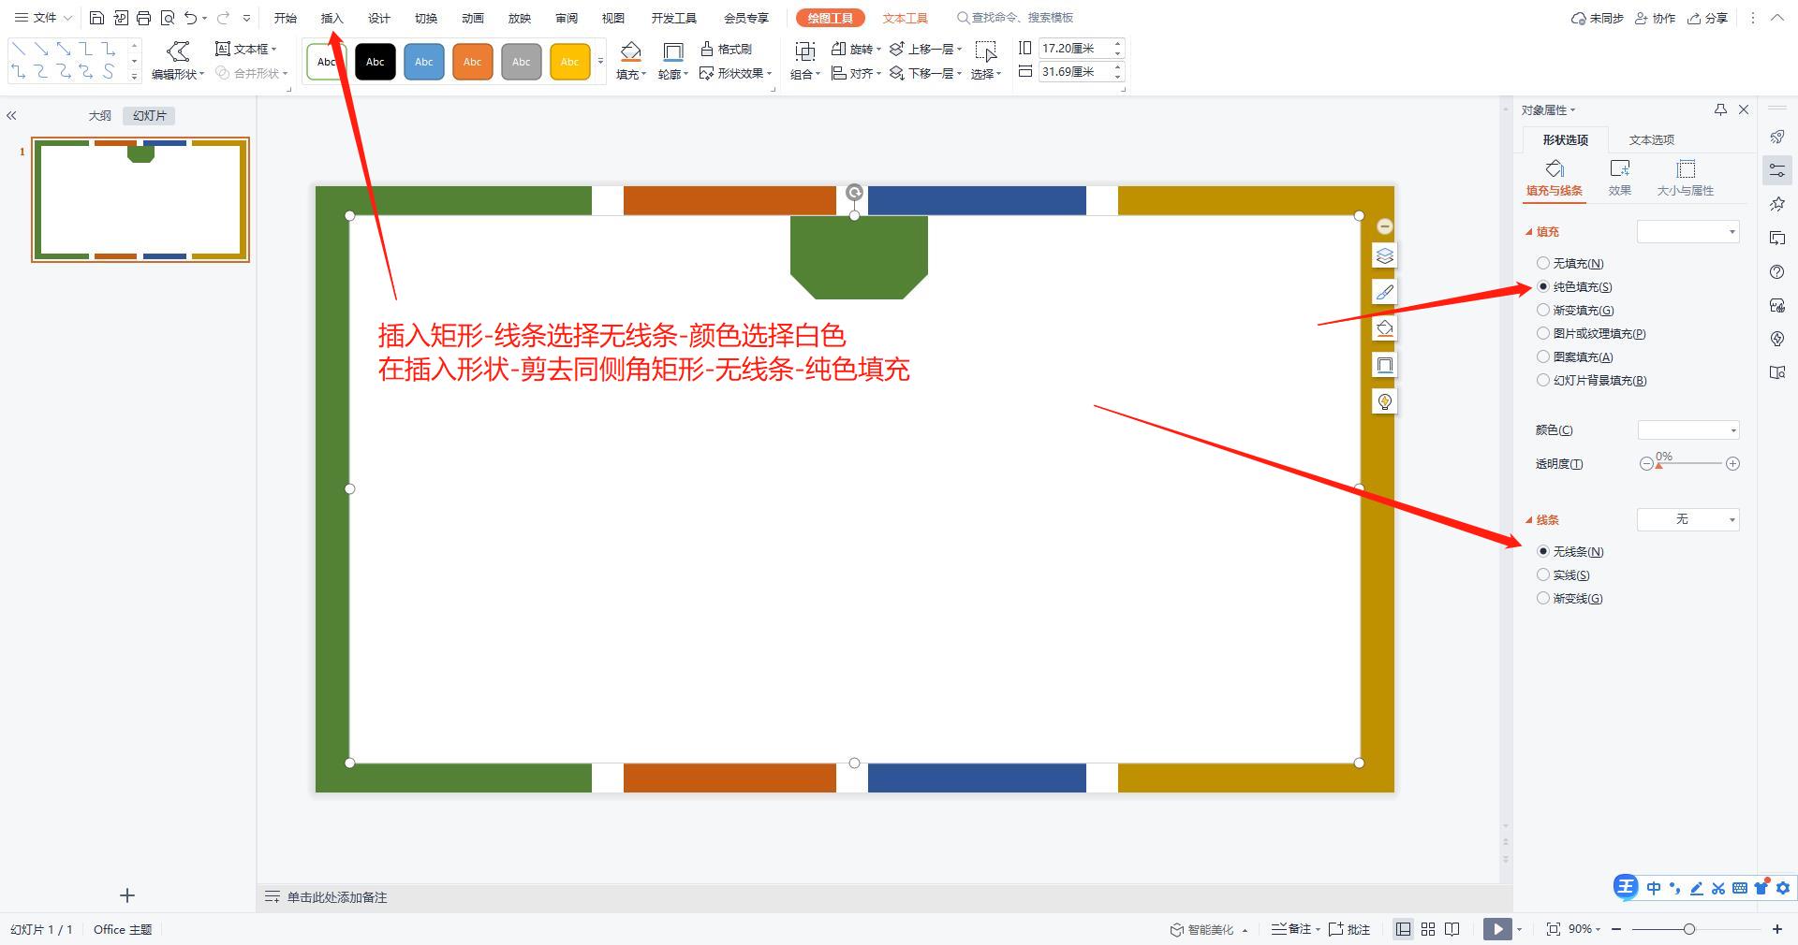Open the 颜色 color dropdown

tap(1688, 429)
